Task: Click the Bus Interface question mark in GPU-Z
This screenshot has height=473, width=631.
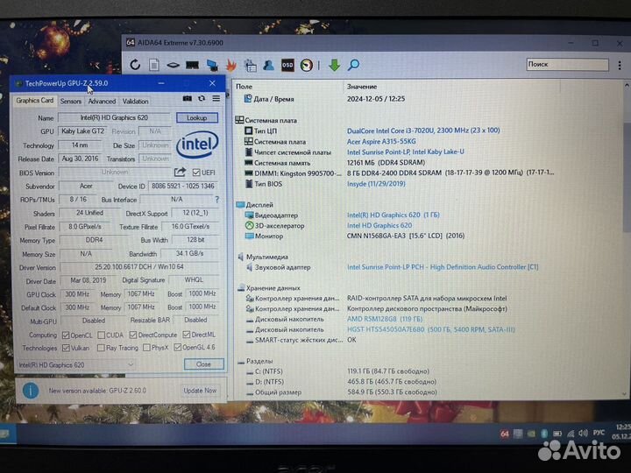Action: point(217,200)
